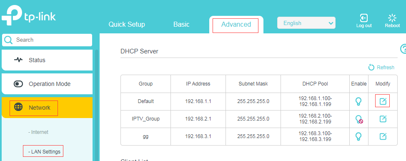Click inside the Search input field
The width and height of the screenshot is (406, 161).
click(47, 40)
